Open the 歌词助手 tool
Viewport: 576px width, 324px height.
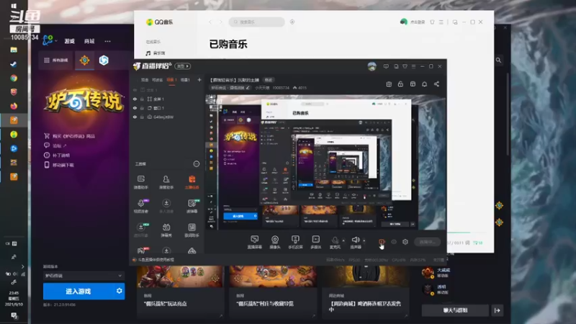click(192, 230)
